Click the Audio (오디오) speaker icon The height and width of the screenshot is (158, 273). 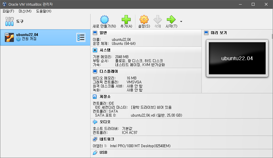pos(95,122)
